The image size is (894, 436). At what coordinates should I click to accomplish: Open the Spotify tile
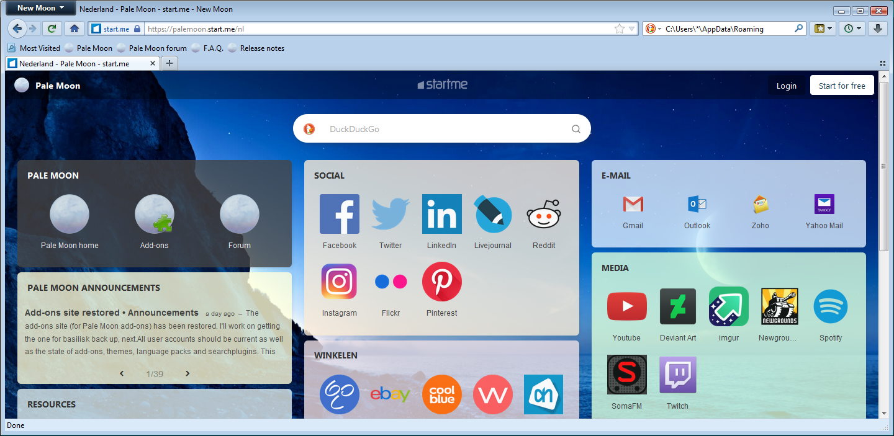coord(831,306)
